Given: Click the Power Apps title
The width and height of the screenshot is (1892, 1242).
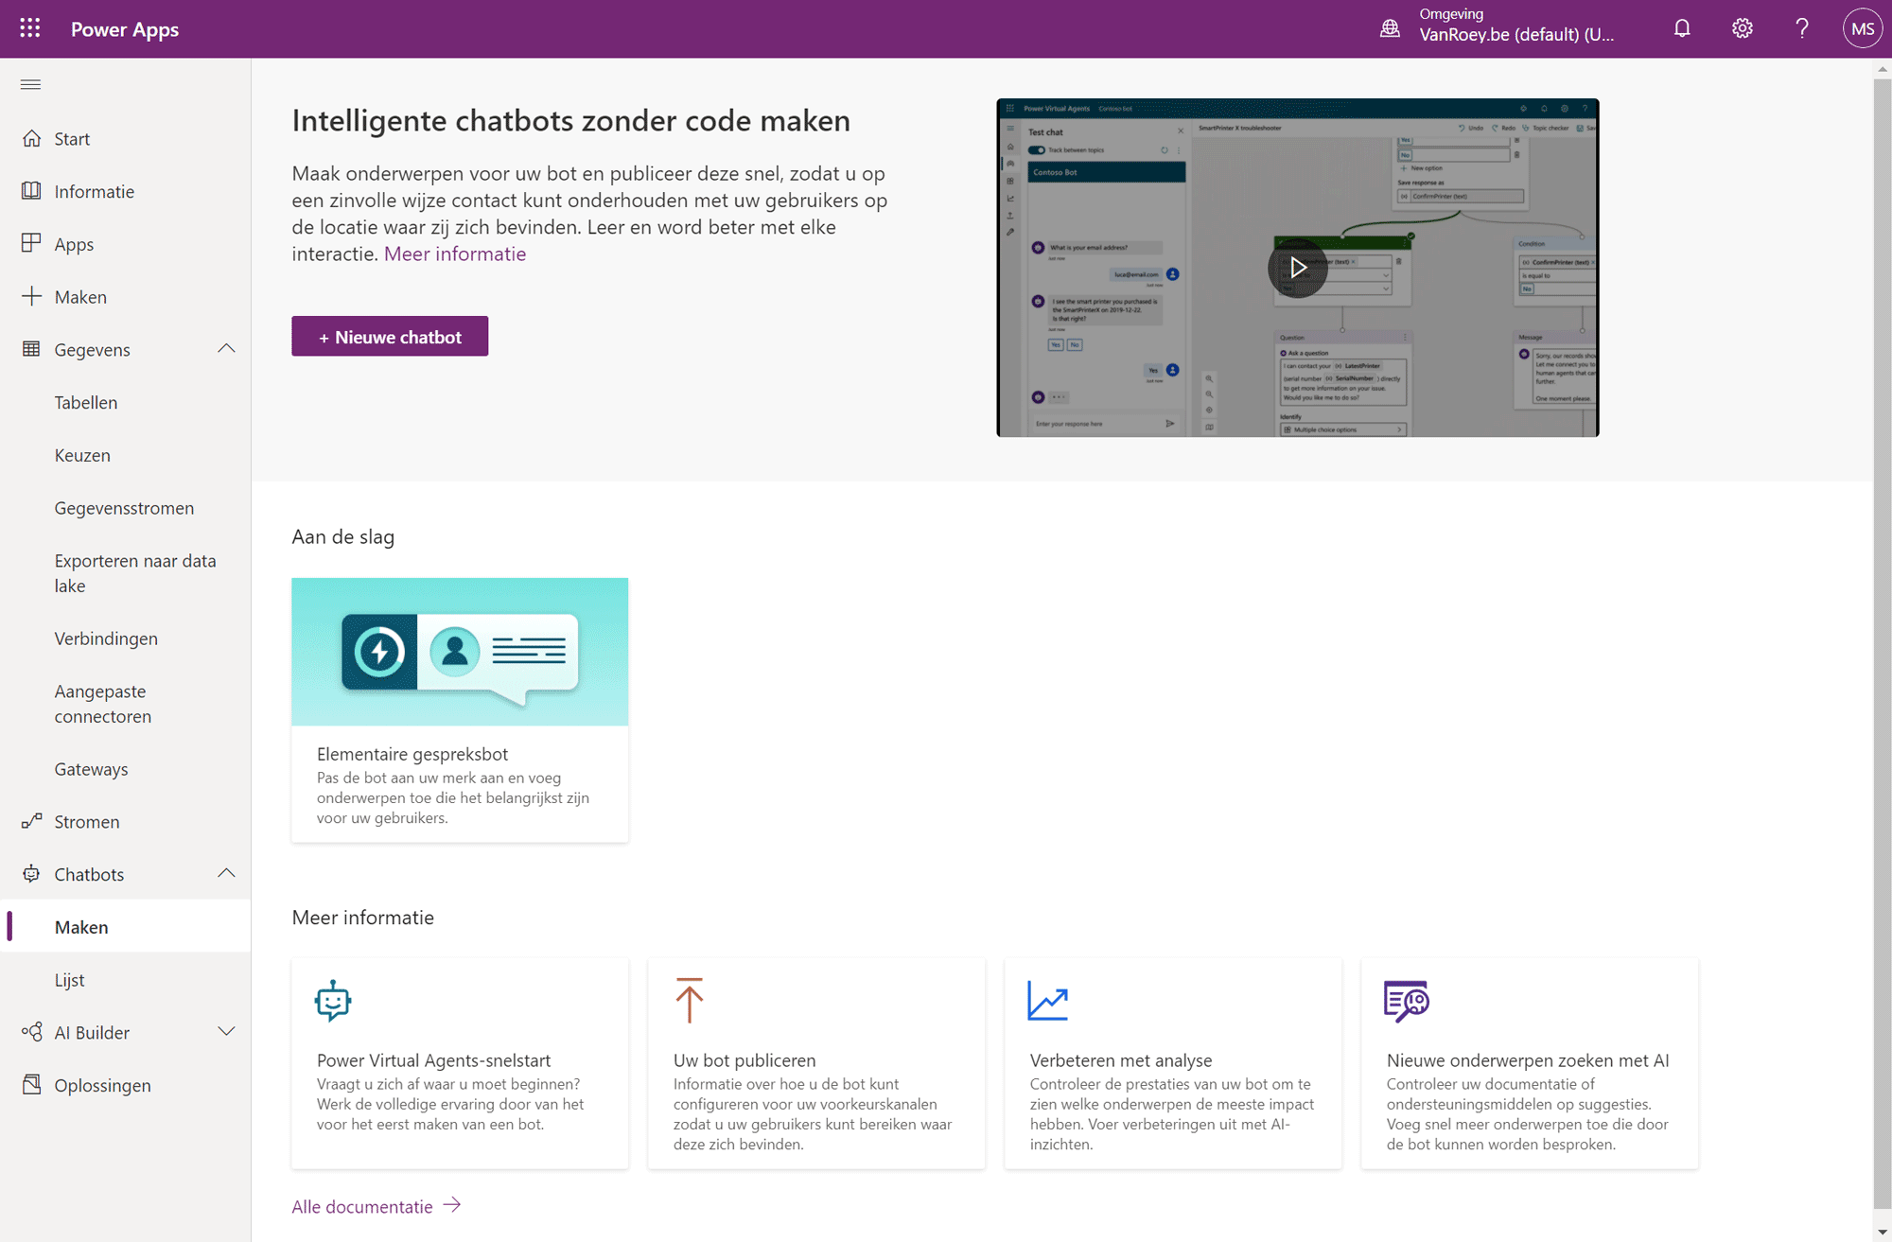Looking at the screenshot, I should [x=125, y=29].
